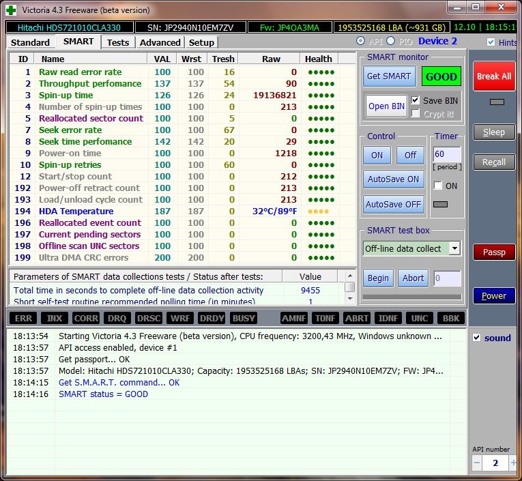Click the timer period input field

point(447,154)
